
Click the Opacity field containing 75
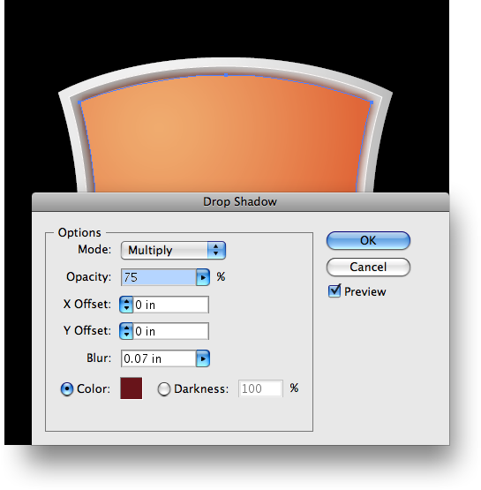159,277
